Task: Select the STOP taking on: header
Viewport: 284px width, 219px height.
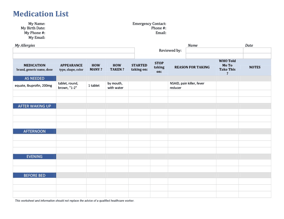Action: coord(159,67)
